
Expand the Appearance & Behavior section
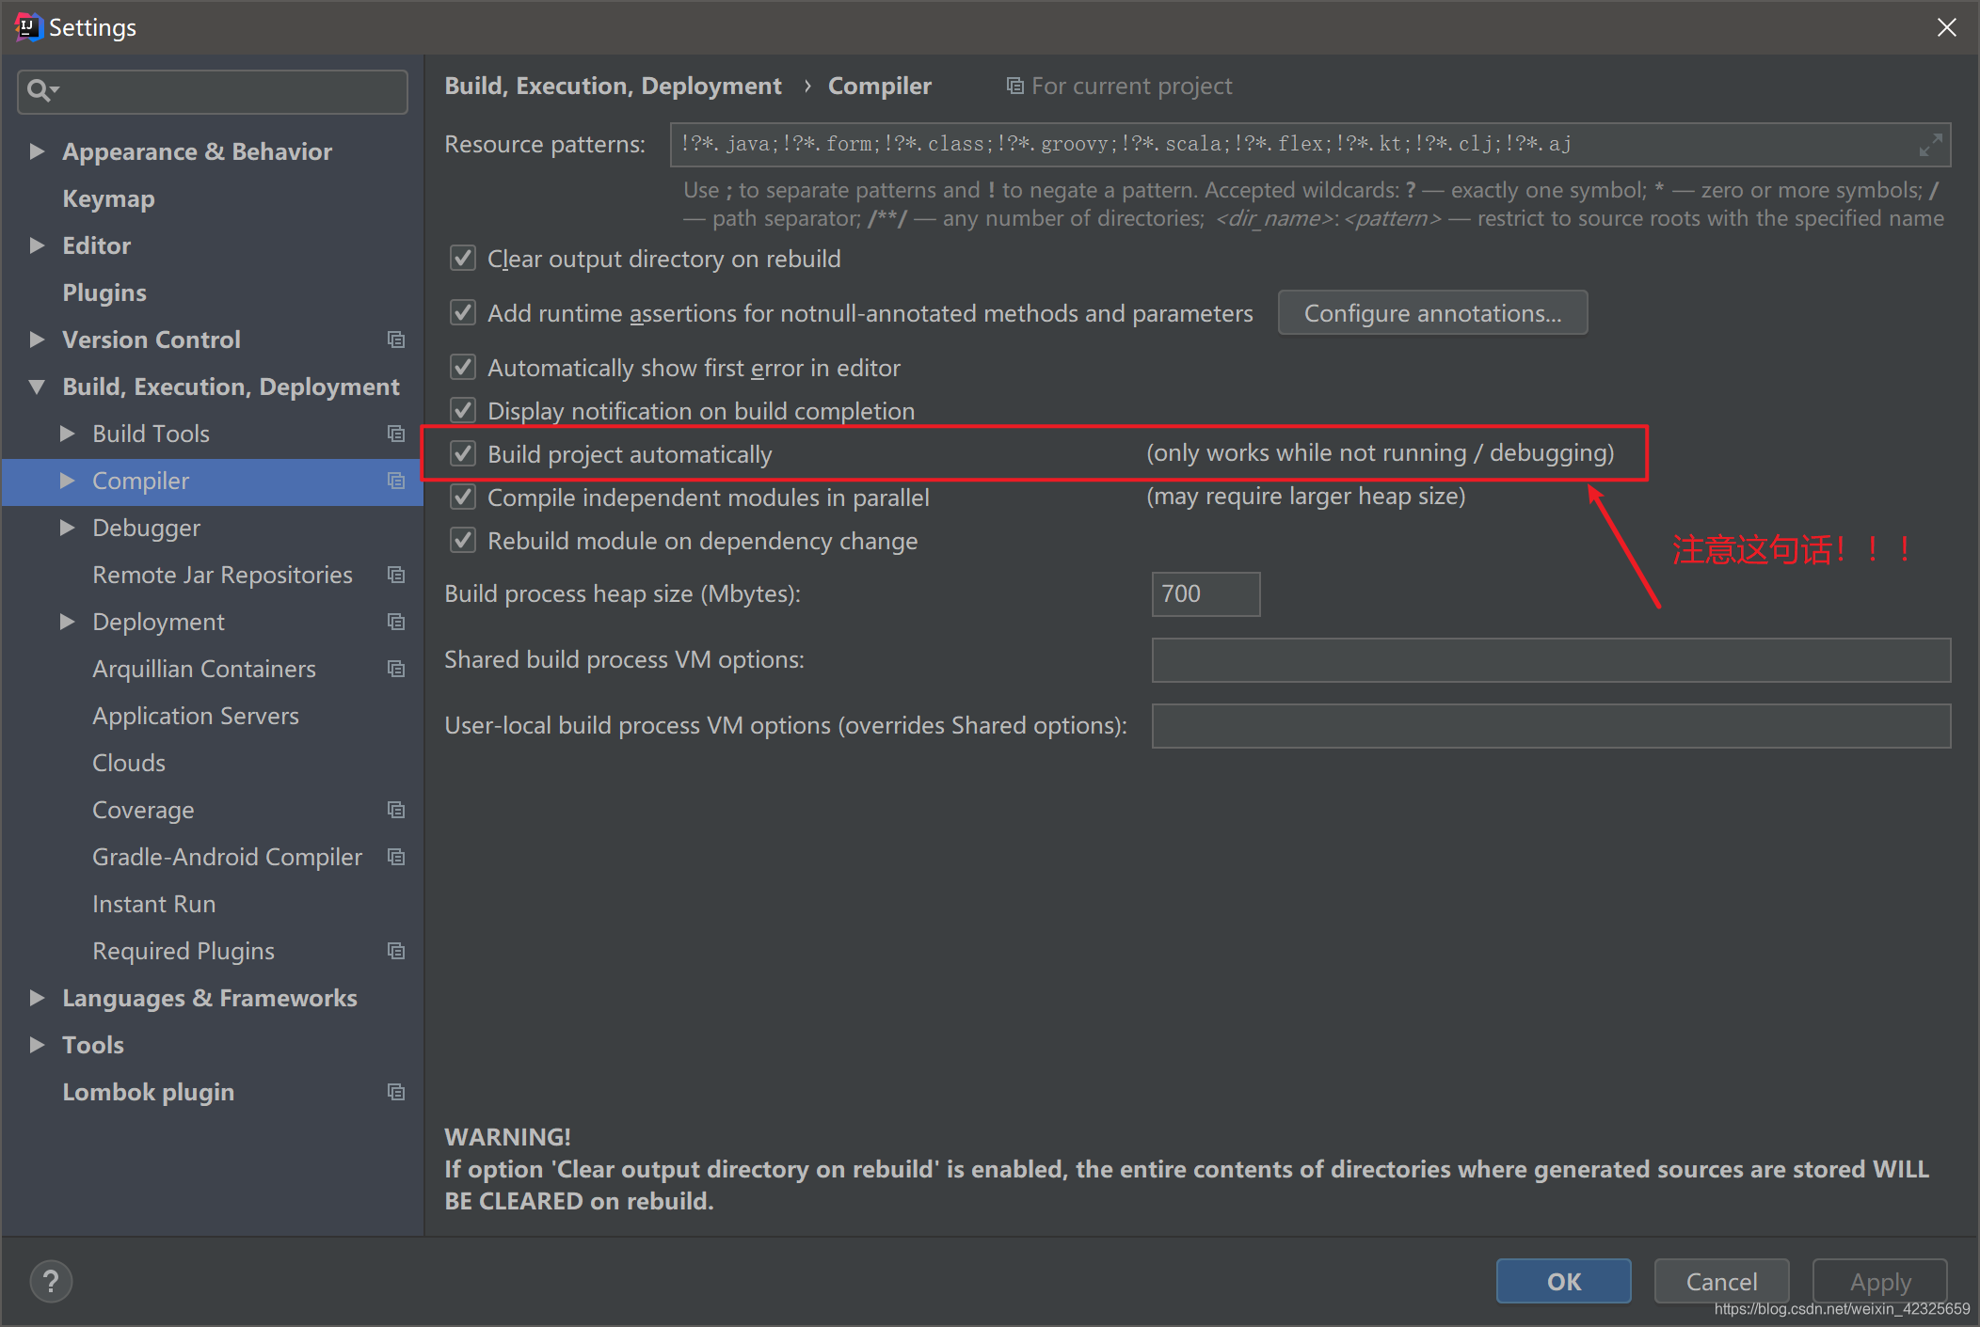37,151
